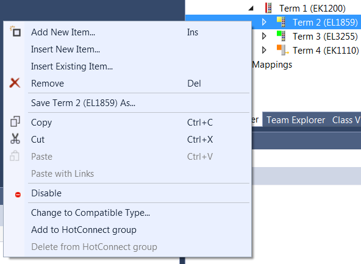Click the Term 1 (EK1200) coupler icon
The width and height of the screenshot is (361, 264).
pos(268,7)
